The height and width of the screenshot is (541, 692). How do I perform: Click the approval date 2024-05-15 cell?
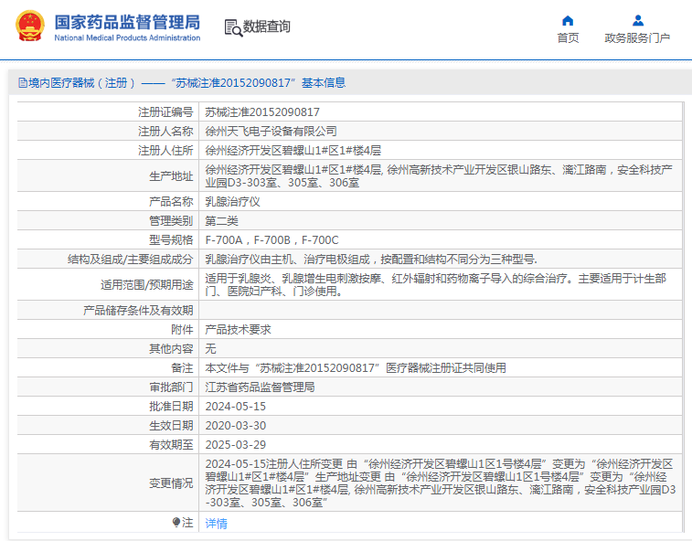(x=441, y=407)
